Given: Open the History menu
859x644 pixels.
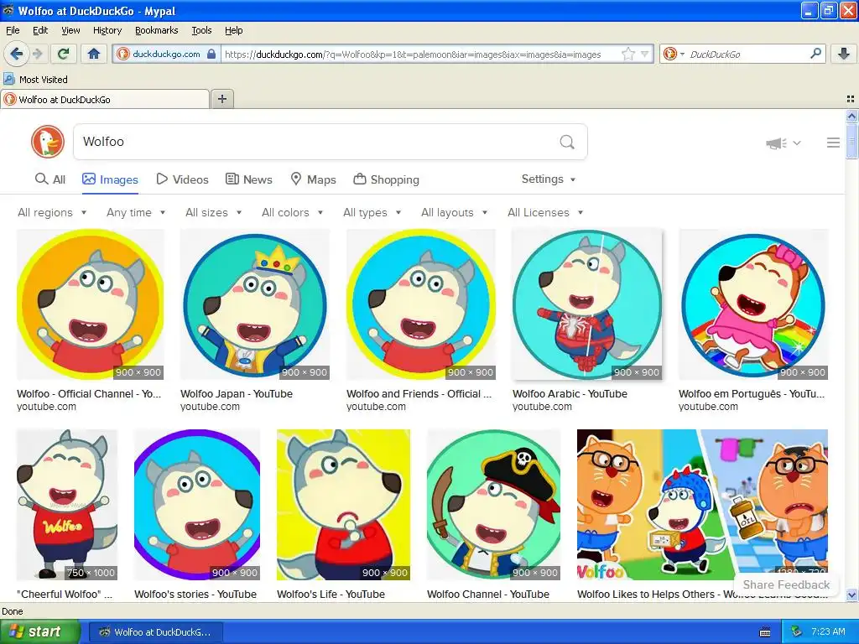Looking at the screenshot, I should (107, 30).
